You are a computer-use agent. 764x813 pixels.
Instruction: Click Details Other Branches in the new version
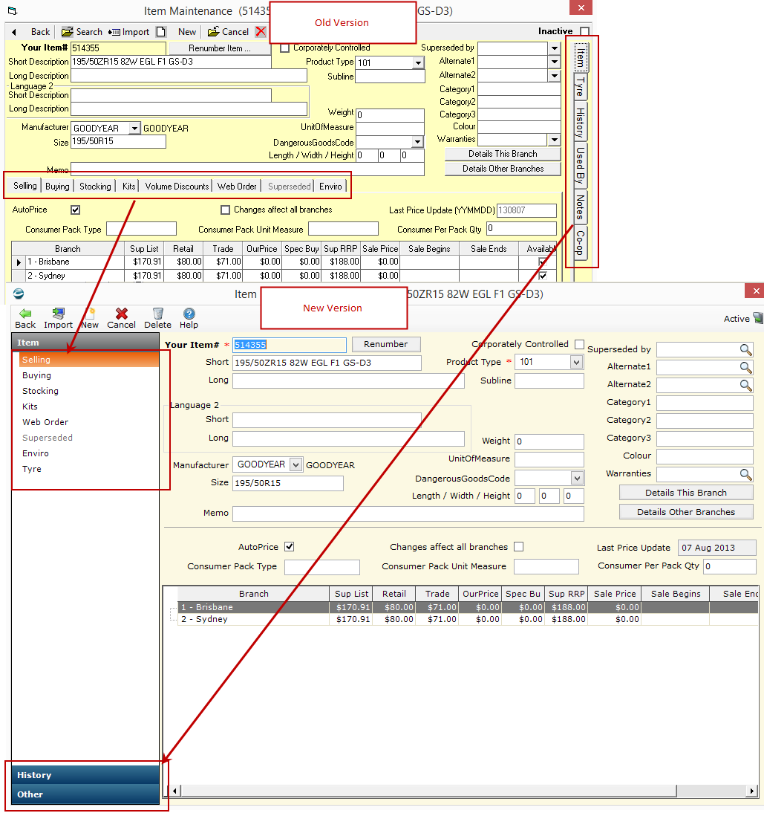pyautogui.click(x=686, y=512)
